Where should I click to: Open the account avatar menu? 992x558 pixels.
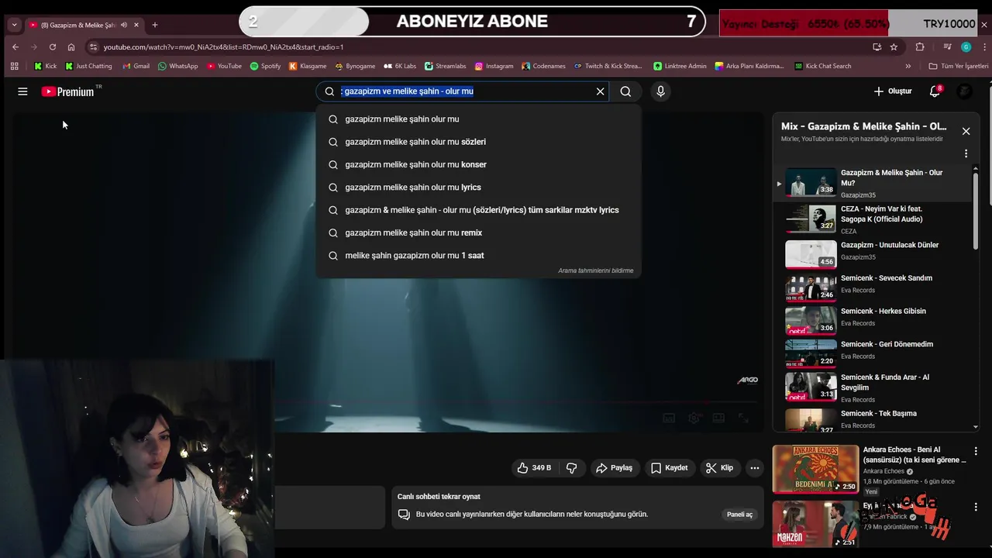(x=965, y=91)
